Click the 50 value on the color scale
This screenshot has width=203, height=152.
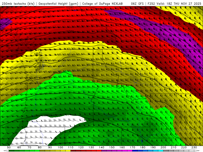tap(9, 147)
